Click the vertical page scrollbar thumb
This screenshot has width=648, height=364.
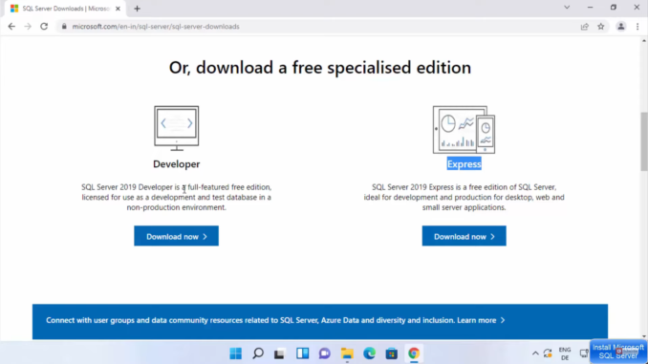(644, 141)
